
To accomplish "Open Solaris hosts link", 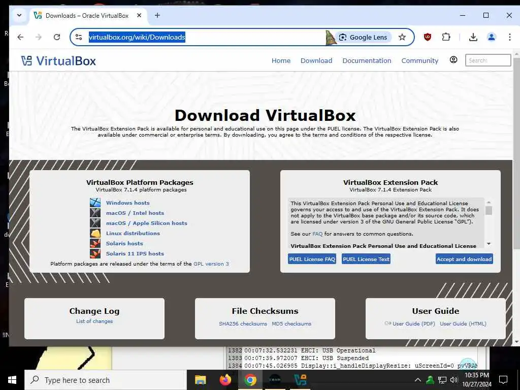I will [x=124, y=243].
